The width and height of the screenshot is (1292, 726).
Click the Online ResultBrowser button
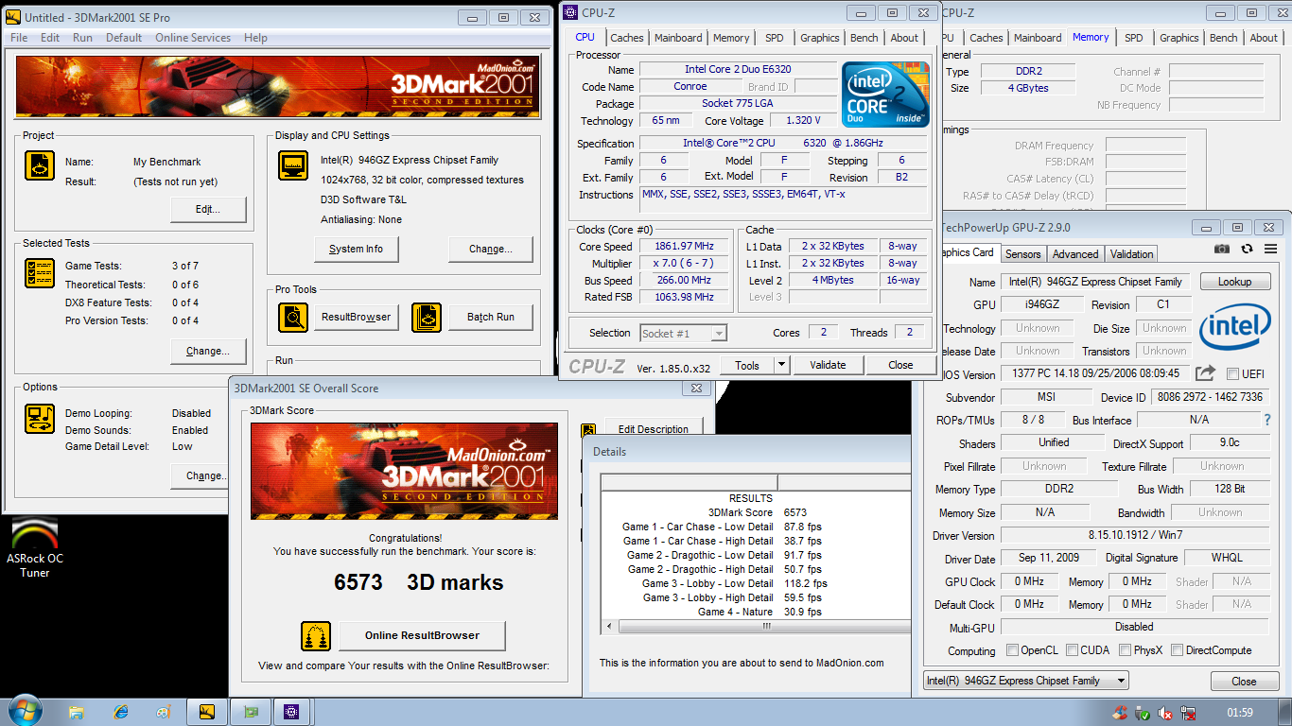pyautogui.click(x=422, y=635)
